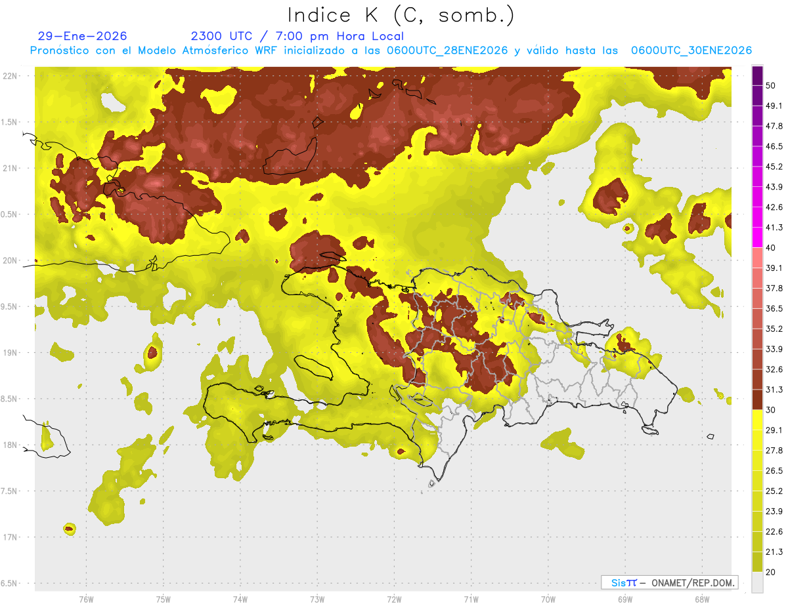788x608 pixels.
Task: Click the '17N' latitude label
Action: point(11,537)
